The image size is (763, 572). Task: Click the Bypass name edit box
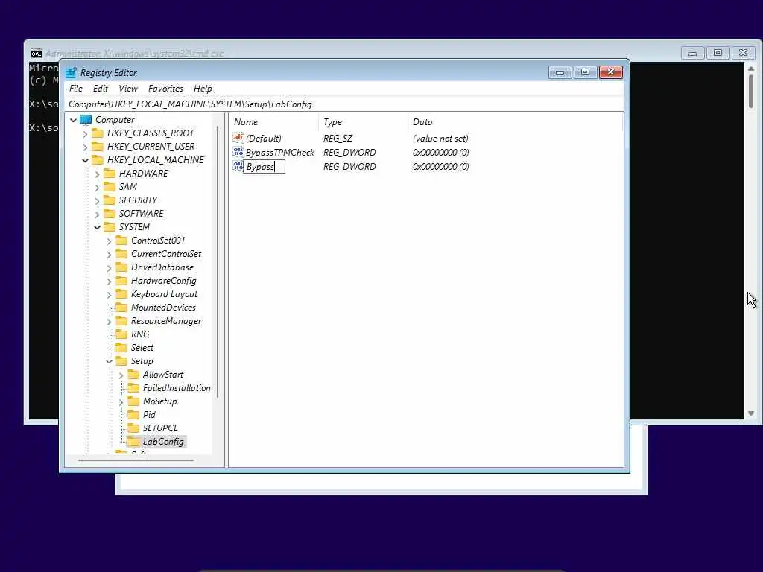pyautogui.click(x=265, y=167)
